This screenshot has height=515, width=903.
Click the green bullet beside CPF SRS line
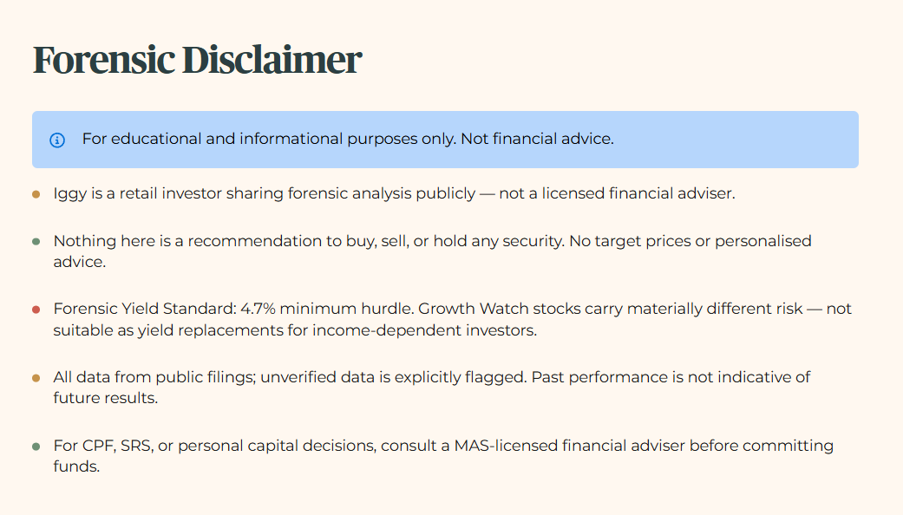click(x=36, y=447)
